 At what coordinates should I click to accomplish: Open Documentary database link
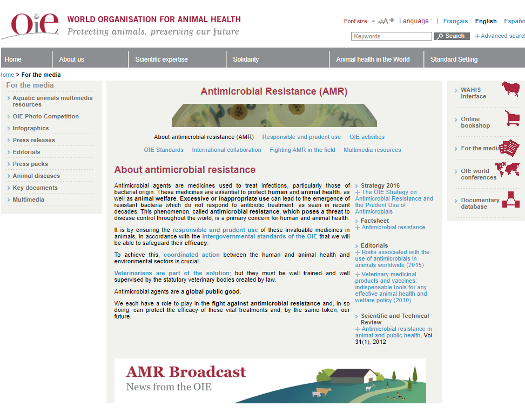point(480,203)
